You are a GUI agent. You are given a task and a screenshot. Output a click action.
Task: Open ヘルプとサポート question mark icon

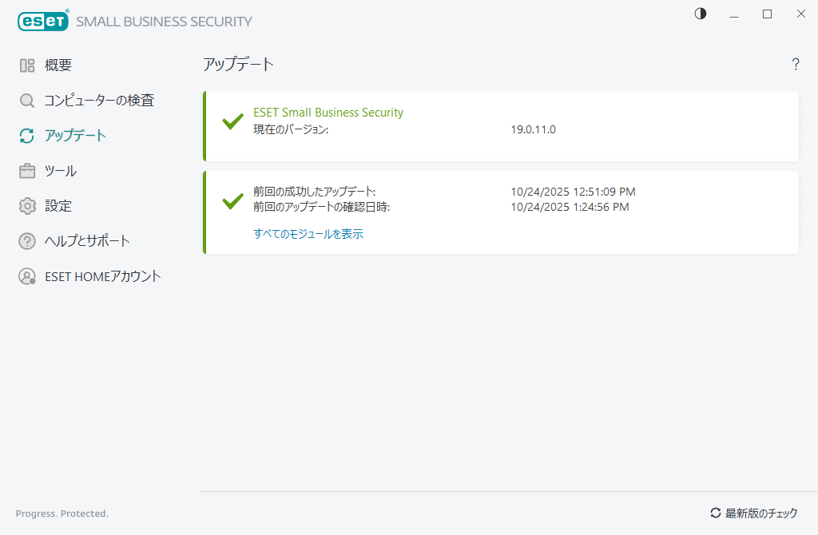click(x=28, y=240)
